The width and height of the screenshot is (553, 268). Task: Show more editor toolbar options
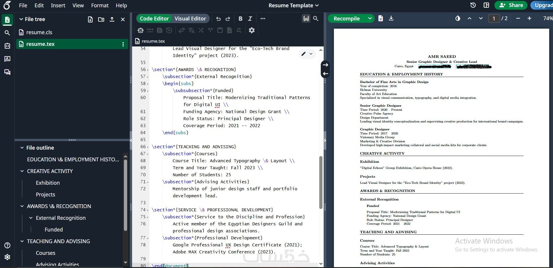click(x=263, y=19)
